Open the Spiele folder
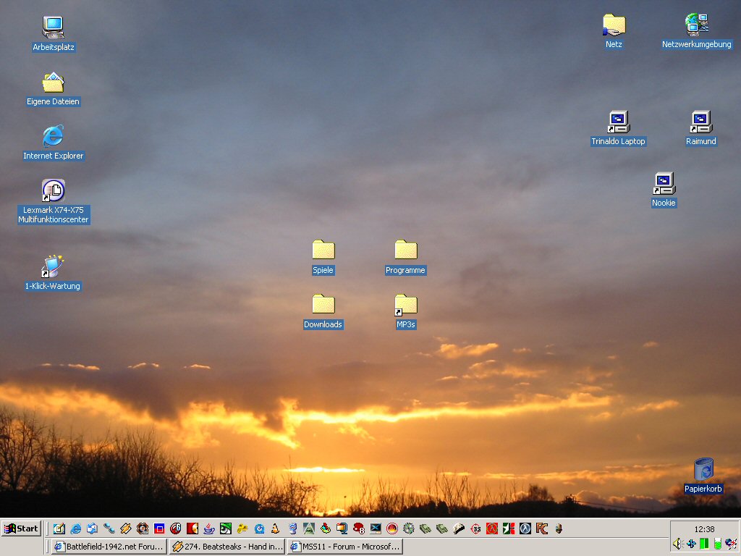The width and height of the screenshot is (741, 556). point(323,250)
